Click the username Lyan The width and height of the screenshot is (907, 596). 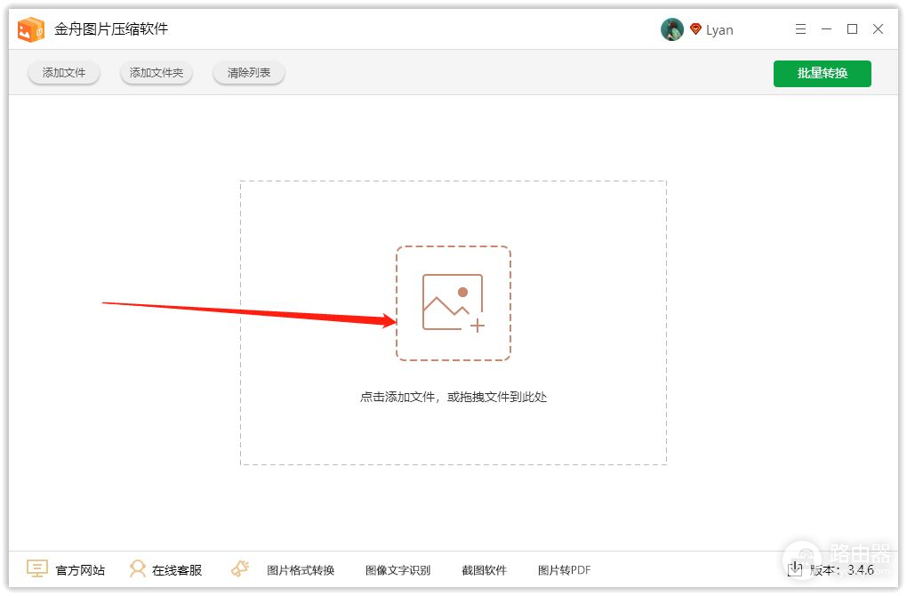click(719, 30)
